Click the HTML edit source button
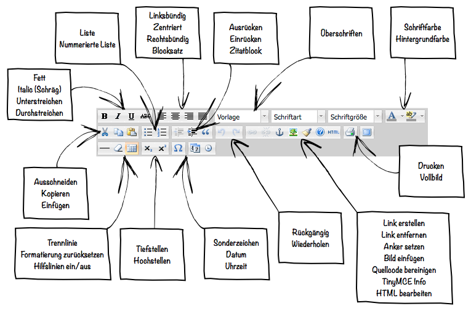The image size is (471, 311). coord(333,132)
